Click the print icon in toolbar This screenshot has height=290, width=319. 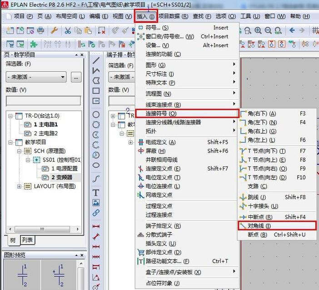pyautogui.click(x=40, y=30)
